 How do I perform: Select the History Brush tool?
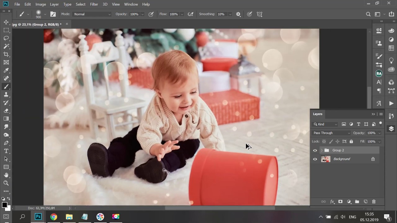(x=6, y=103)
